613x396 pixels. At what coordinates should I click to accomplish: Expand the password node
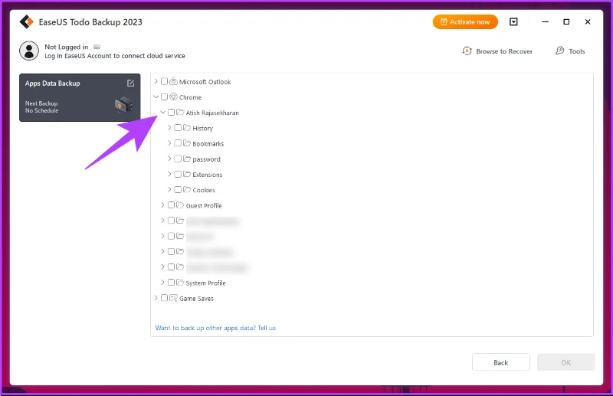pyautogui.click(x=169, y=159)
